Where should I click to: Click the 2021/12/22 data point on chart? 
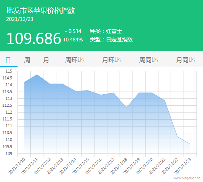[x=177, y=137]
